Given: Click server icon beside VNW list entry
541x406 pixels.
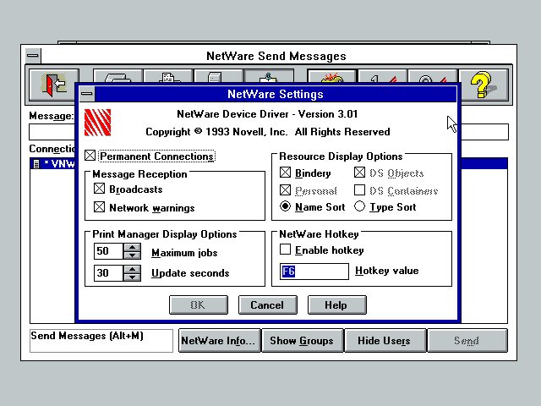Looking at the screenshot, I should (36, 163).
